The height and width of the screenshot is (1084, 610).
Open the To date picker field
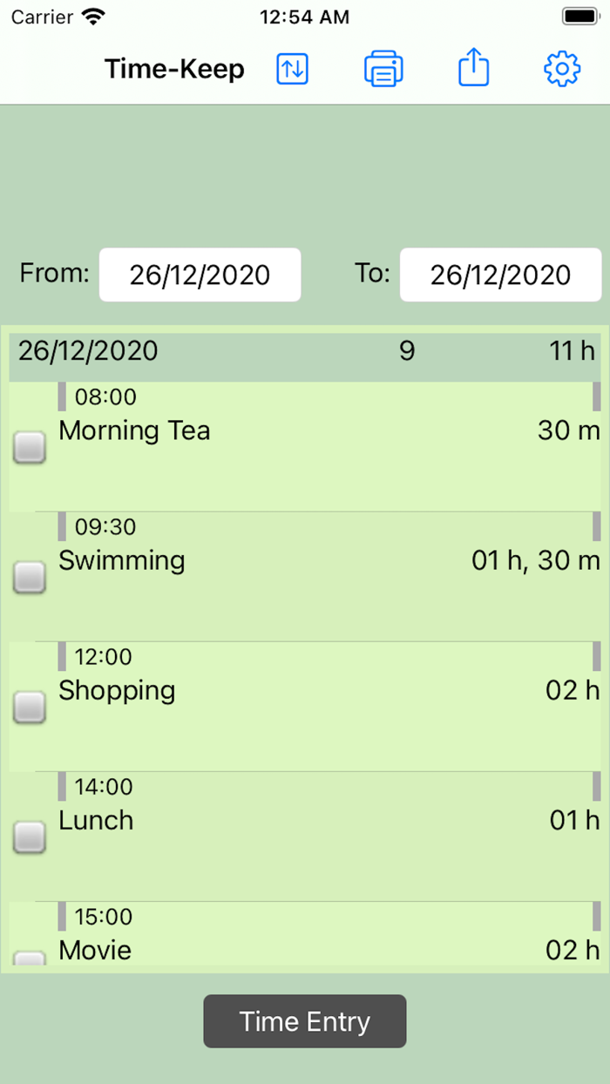click(500, 275)
